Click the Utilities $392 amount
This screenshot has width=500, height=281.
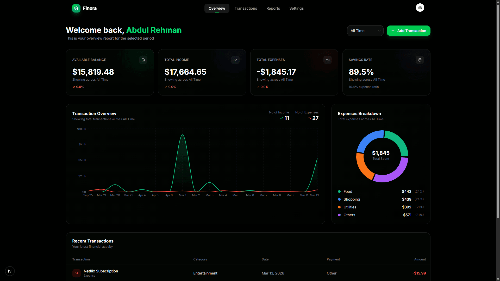click(407, 207)
